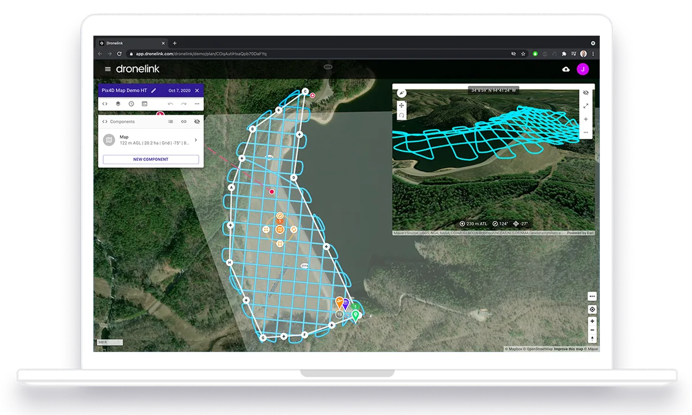The image size is (692, 415).
Task: Reset the map bearing to north
Action: click(592, 339)
